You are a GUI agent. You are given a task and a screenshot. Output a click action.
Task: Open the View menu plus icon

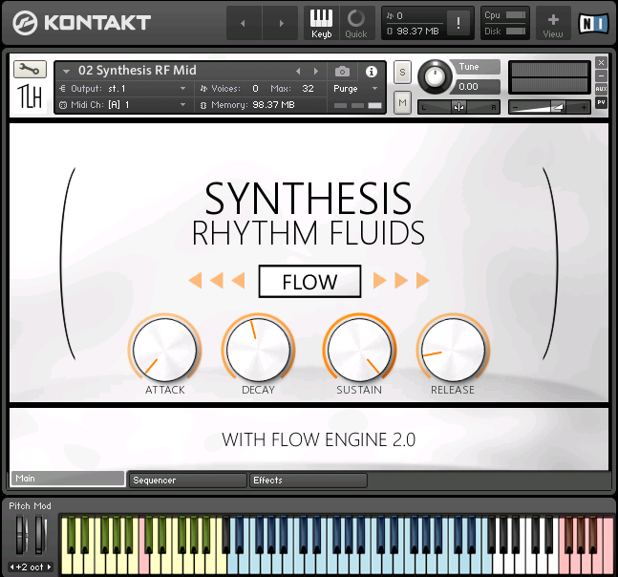coord(553,23)
